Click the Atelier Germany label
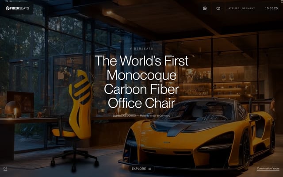This screenshot has height=177, width=283. click(x=242, y=8)
